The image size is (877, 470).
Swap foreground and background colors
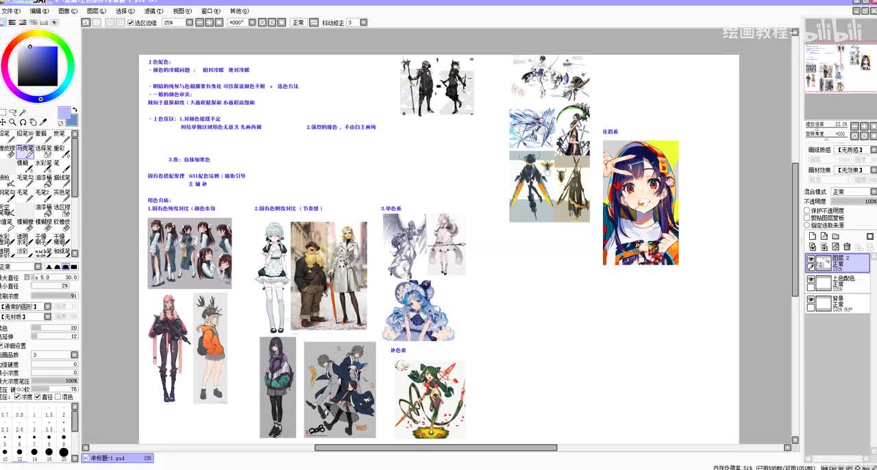pyautogui.click(x=75, y=110)
